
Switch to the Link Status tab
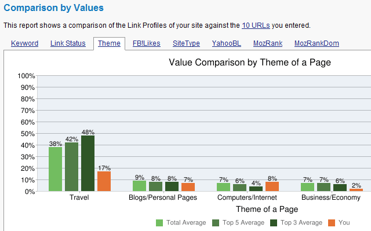coord(68,43)
